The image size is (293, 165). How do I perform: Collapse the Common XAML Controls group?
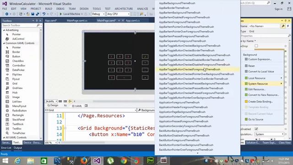4,43
